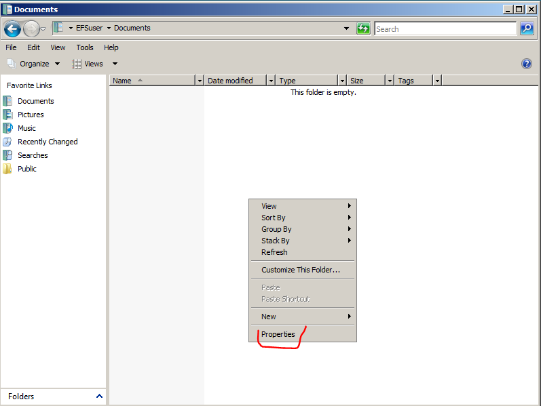Screen dimensions: 541x406
Task: Click the Views toolbar button
Action: 88,64
